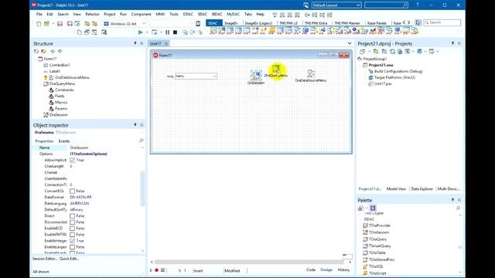Switch to the History view tab
The width and height of the screenshot is (495, 278).
pyautogui.click(x=343, y=270)
